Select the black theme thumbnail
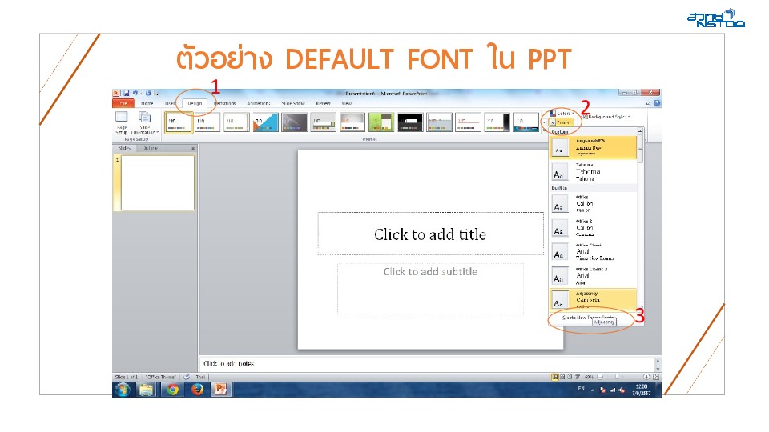This screenshot has height=432, width=769. coord(410,122)
